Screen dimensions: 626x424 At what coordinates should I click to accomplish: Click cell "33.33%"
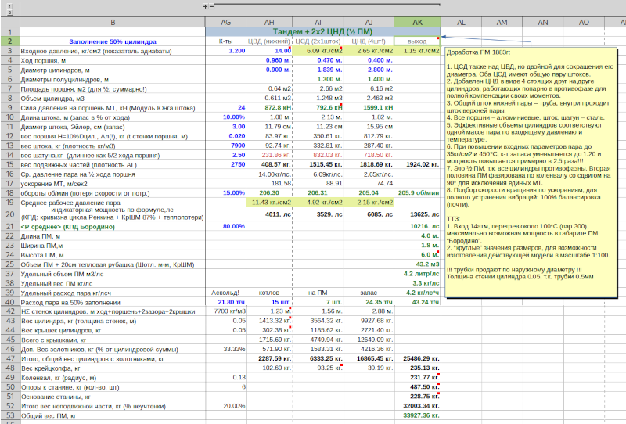click(225, 349)
